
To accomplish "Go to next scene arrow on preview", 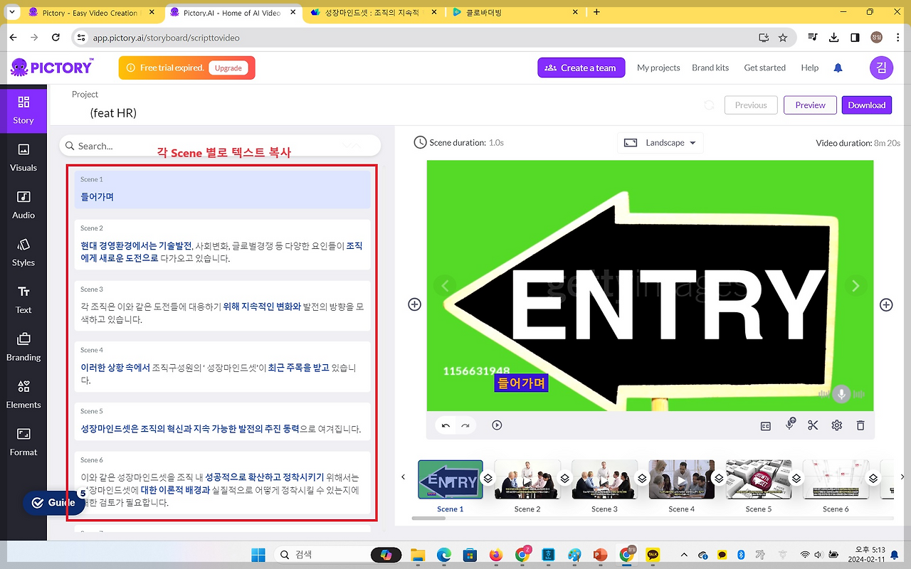I will 855,285.
